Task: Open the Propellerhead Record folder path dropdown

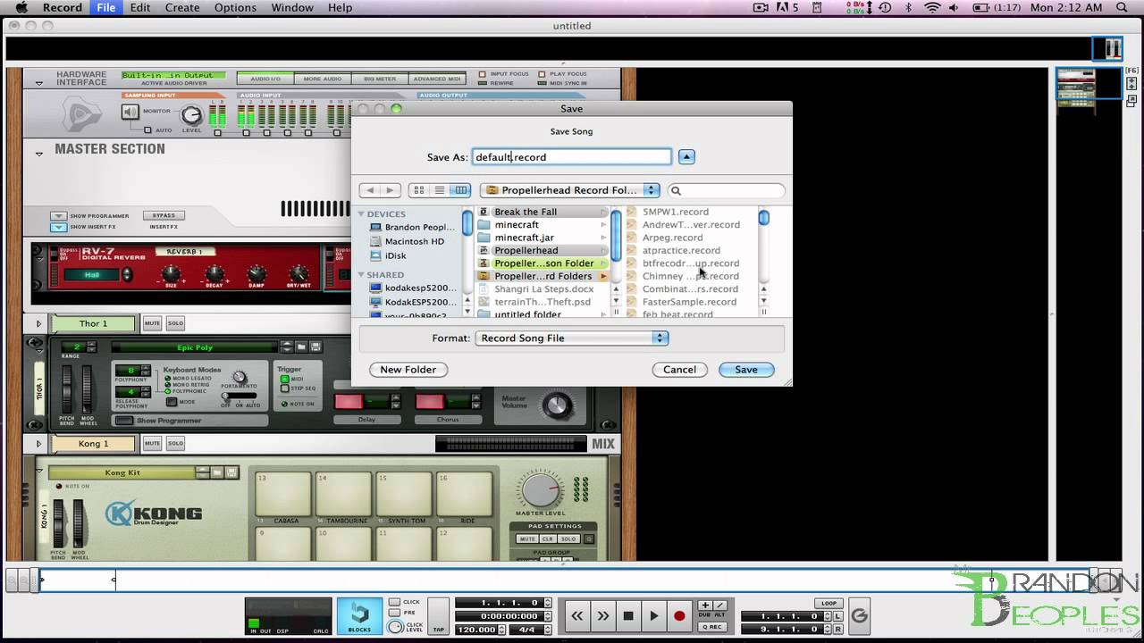Action: [570, 190]
